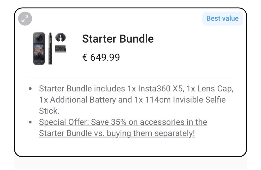
Task: Click the additional battery product image
Action: [x=60, y=48]
